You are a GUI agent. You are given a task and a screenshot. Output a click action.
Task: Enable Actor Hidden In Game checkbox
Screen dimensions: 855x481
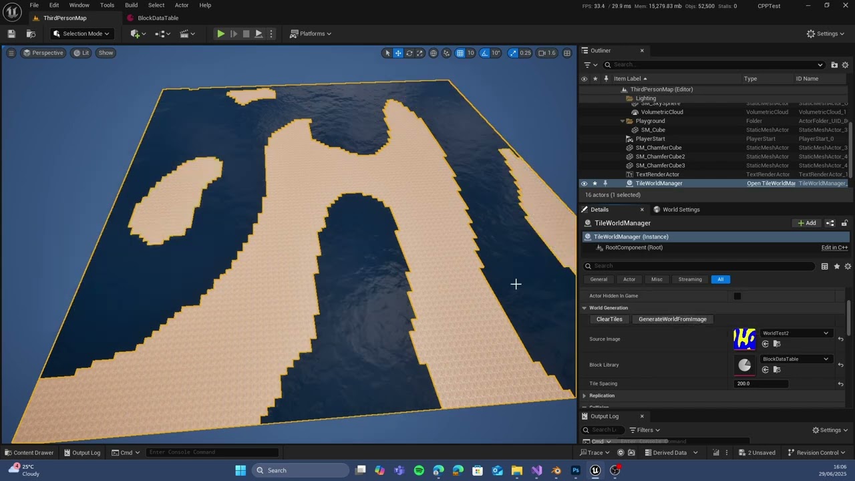tap(737, 296)
